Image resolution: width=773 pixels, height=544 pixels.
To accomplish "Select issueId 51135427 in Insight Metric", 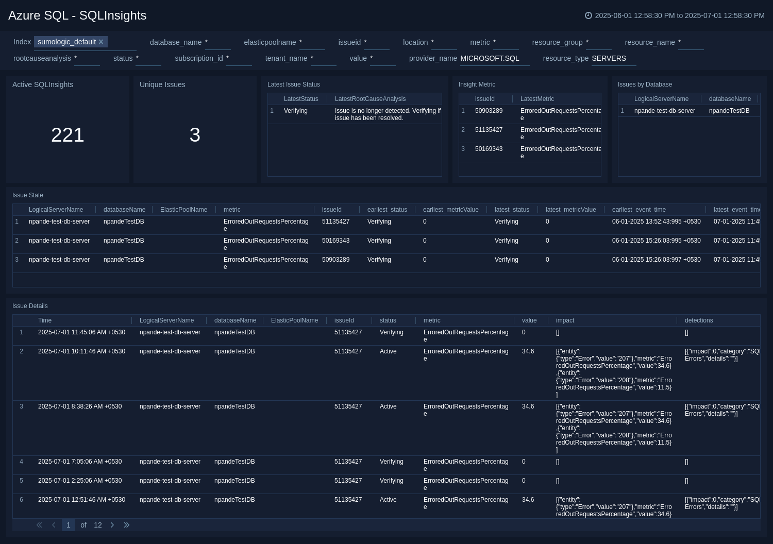I will coord(489,130).
